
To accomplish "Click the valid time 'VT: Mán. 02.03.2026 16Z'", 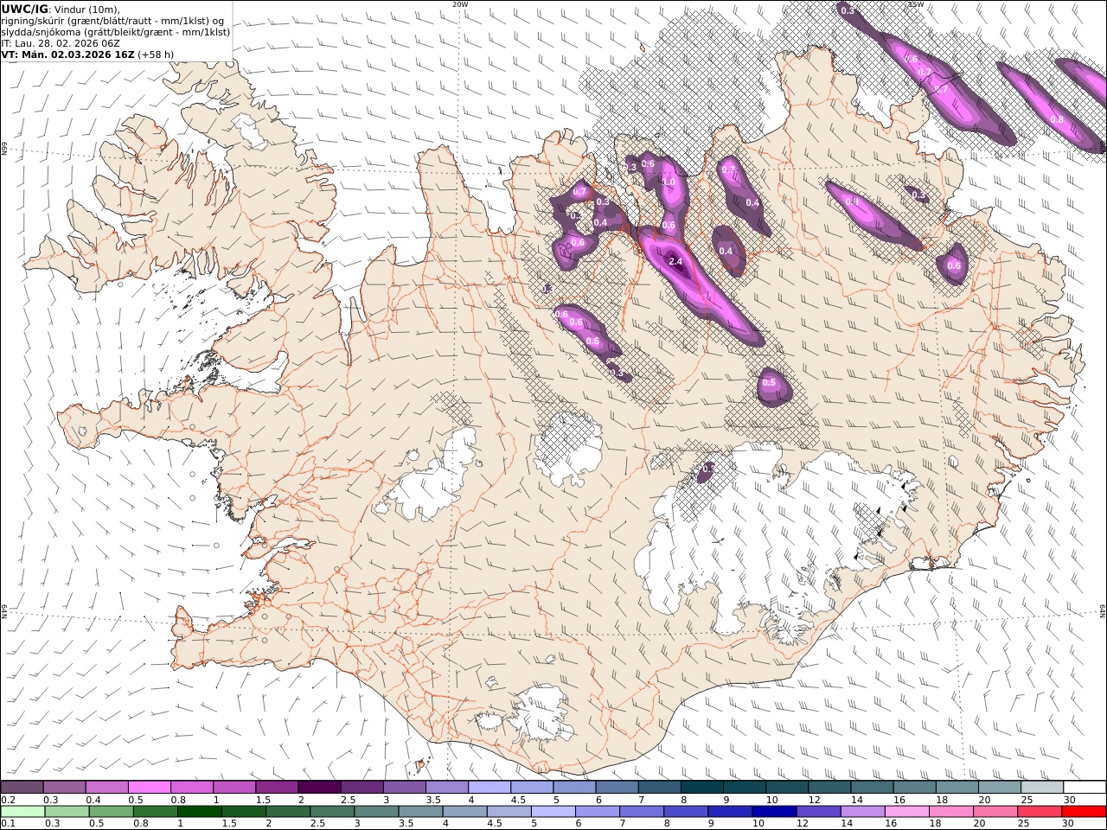I will [67, 54].
